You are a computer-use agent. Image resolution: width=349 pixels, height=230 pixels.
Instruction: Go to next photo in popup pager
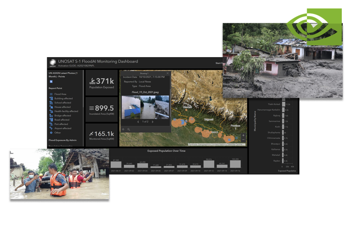(x=153, y=122)
